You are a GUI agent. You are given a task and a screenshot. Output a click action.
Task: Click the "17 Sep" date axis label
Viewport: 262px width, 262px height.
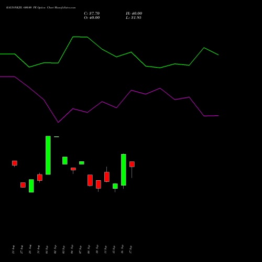130,249
